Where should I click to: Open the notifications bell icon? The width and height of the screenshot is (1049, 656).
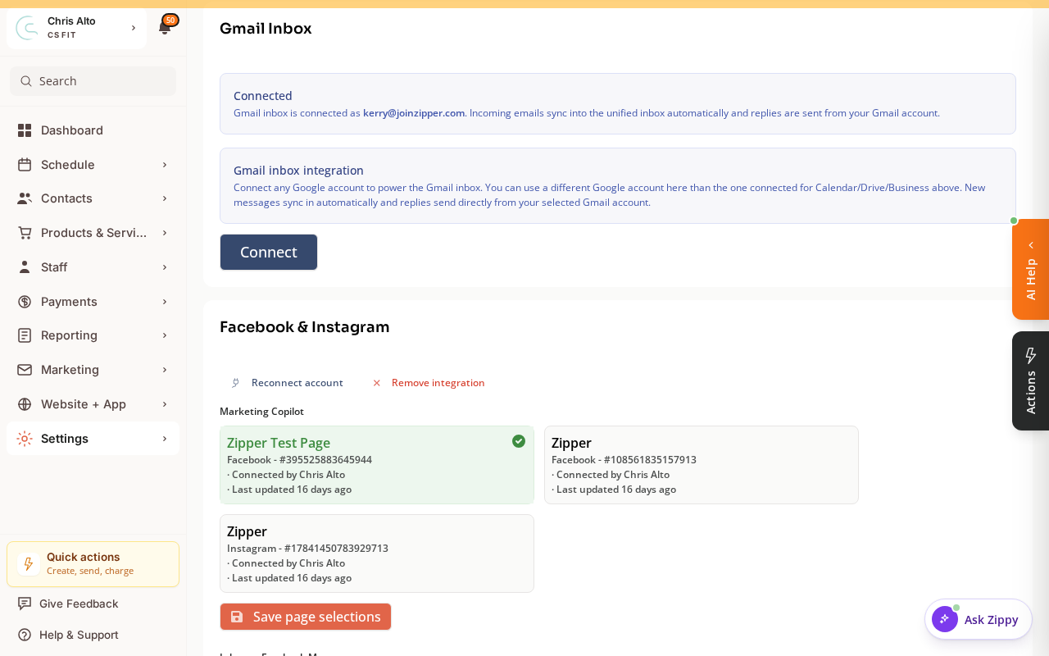coord(164,28)
